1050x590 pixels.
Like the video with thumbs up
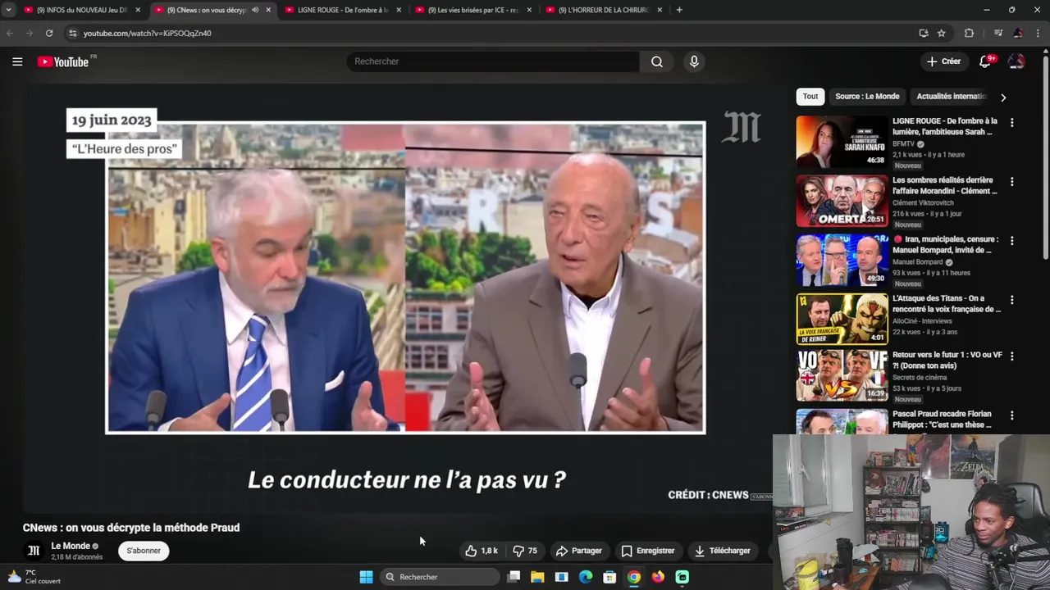pyautogui.click(x=482, y=551)
